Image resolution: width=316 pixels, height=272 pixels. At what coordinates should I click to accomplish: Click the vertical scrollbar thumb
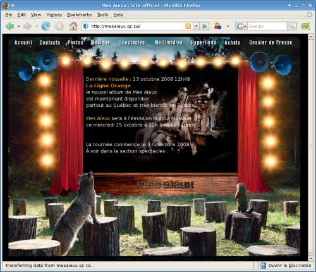tap(311, 146)
